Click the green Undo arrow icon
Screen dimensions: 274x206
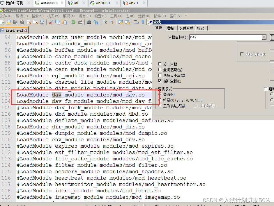73,22
